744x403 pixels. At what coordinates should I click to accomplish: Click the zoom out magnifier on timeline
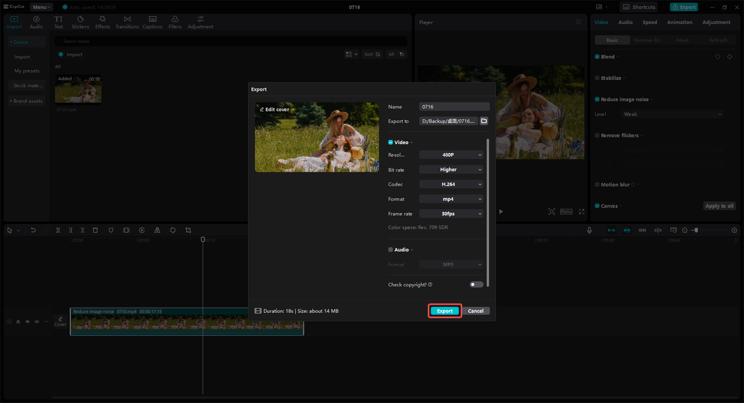(x=685, y=230)
